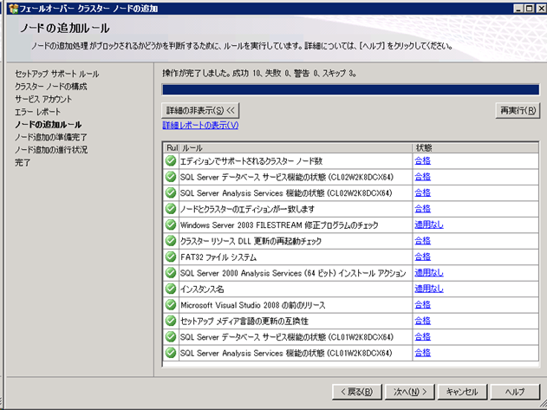
Task: Select ノードの追加ルール step in sidebar
Action: click(49, 125)
